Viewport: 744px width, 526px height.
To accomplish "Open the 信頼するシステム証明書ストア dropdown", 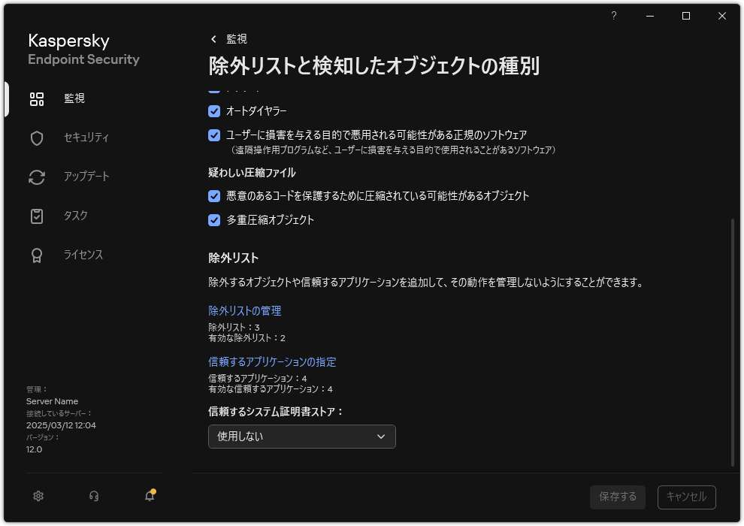I will [x=301, y=436].
